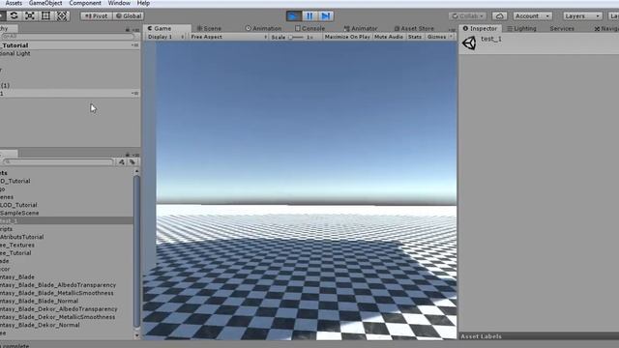The height and width of the screenshot is (348, 619).
Task: Open the Assets menu
Action: pyautogui.click(x=14, y=3)
